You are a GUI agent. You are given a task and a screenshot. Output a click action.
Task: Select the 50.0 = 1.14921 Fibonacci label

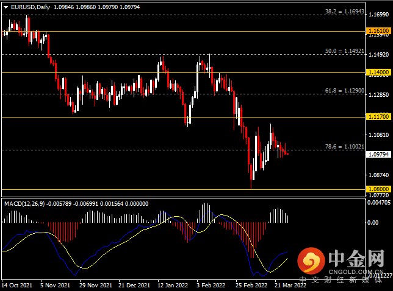point(345,51)
